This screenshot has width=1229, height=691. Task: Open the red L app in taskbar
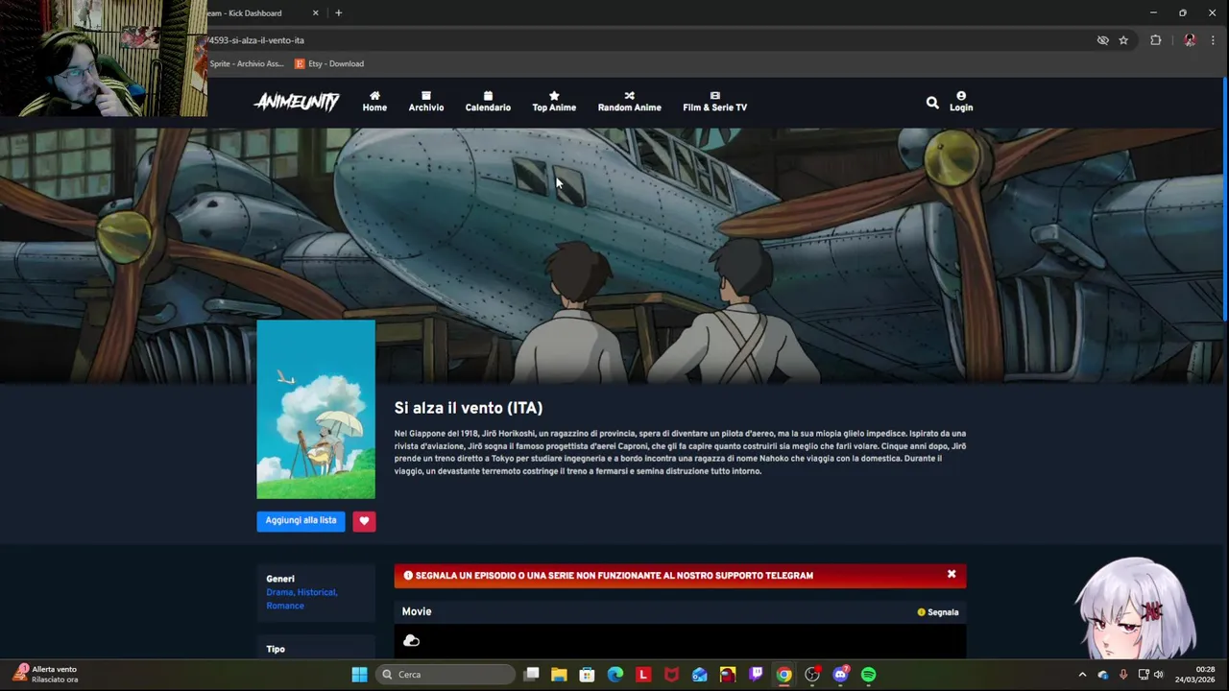643,675
